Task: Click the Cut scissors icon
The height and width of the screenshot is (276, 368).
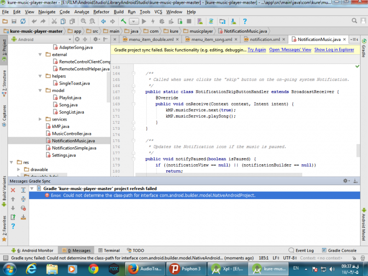Action: pos(54,21)
